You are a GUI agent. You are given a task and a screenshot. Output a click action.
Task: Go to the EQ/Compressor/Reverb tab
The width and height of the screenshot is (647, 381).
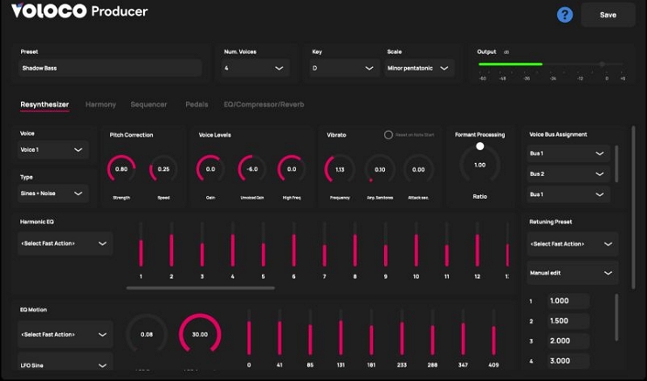pyautogui.click(x=264, y=105)
